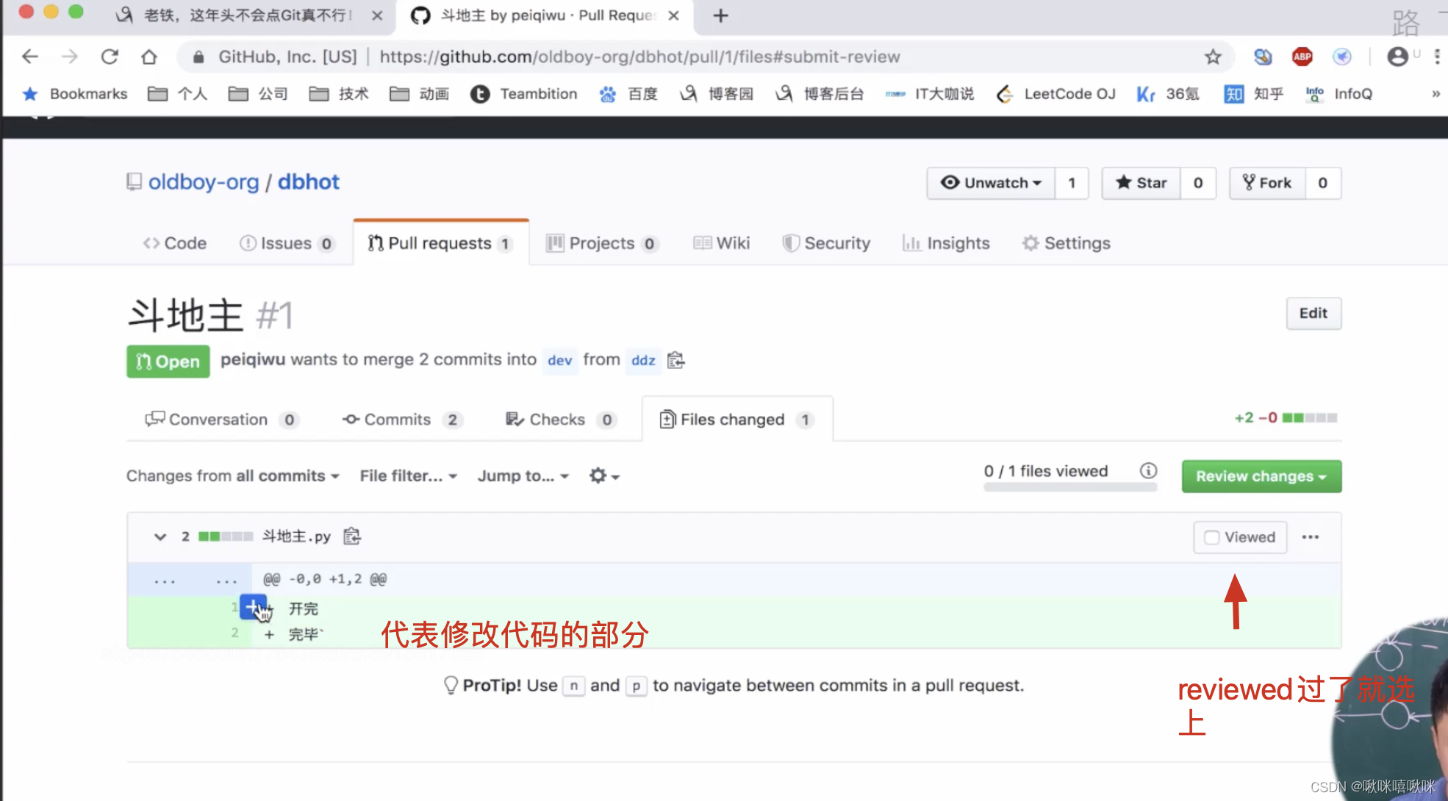The height and width of the screenshot is (801, 1448).
Task: Open Changes from all commits dropdown
Action: click(233, 476)
